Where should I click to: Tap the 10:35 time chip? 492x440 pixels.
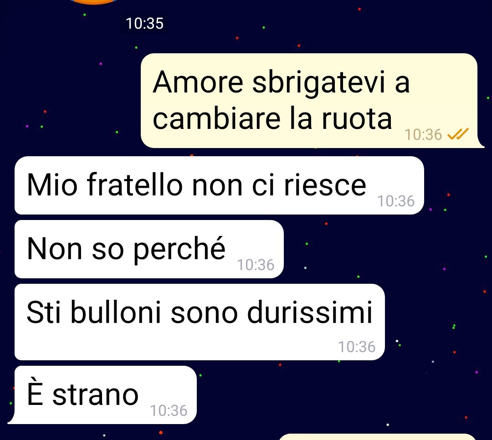tap(145, 24)
